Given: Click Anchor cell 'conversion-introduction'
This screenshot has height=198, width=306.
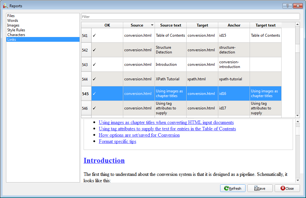Looking at the screenshot, I should [234, 65].
